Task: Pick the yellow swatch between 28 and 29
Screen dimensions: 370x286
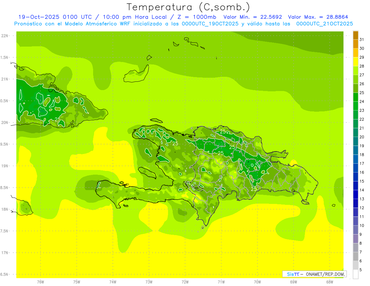Action: 356,62
